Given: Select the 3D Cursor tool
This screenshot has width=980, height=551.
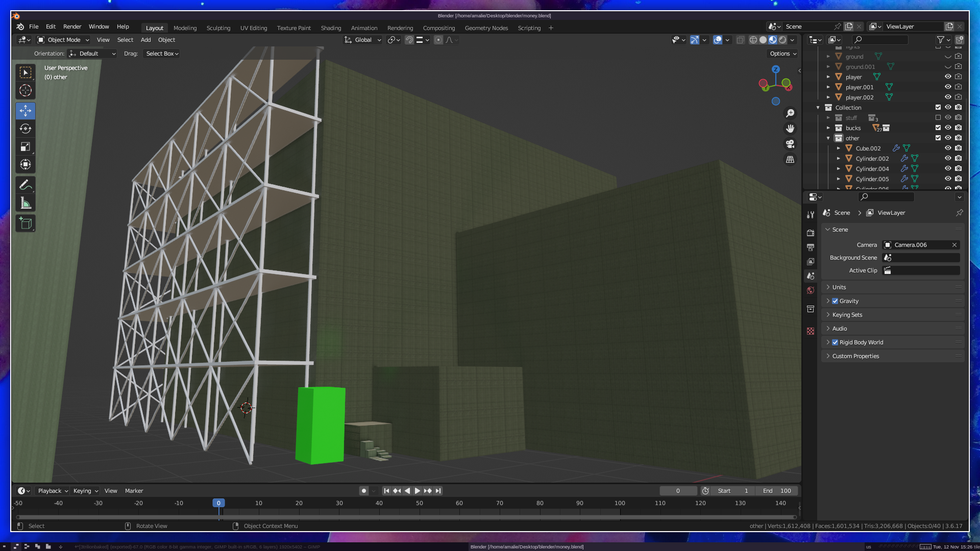Looking at the screenshot, I should 26,91.
